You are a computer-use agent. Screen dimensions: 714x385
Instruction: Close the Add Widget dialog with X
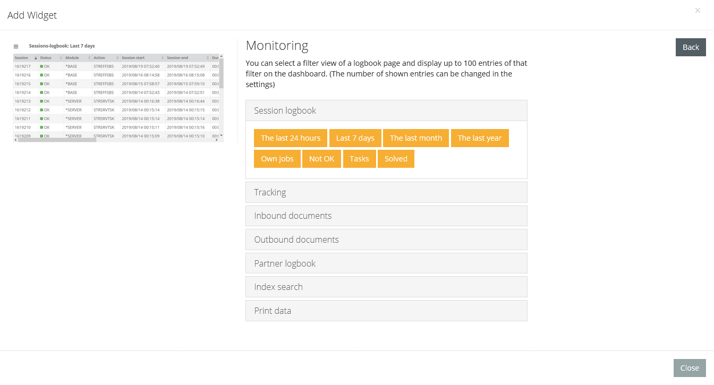pyautogui.click(x=698, y=11)
